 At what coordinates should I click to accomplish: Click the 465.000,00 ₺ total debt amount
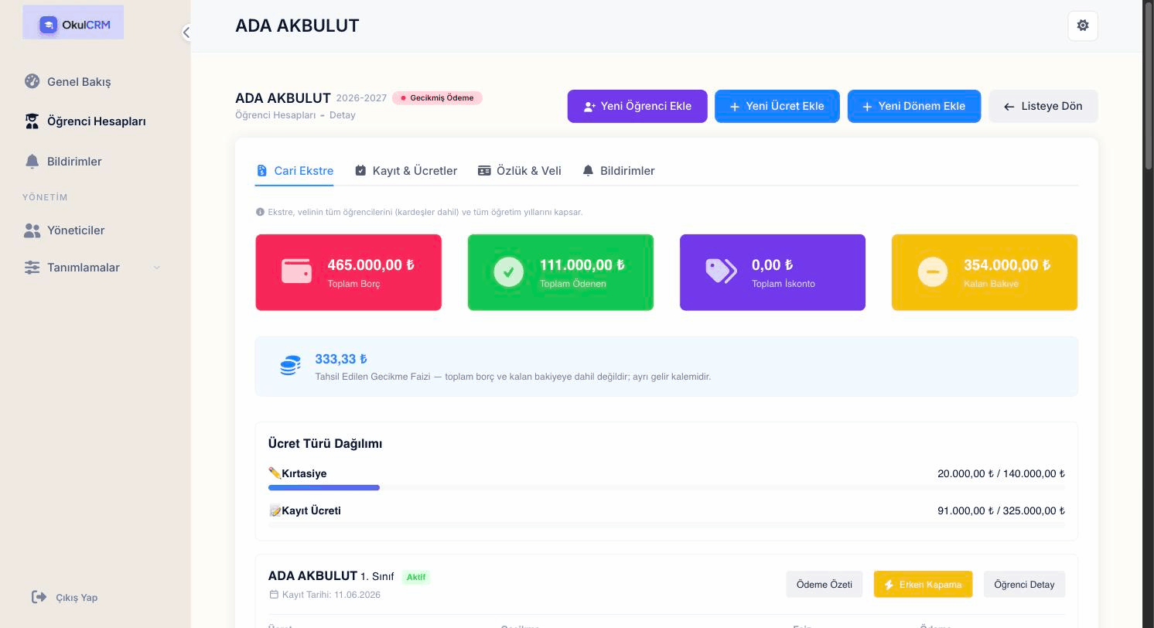click(x=370, y=265)
